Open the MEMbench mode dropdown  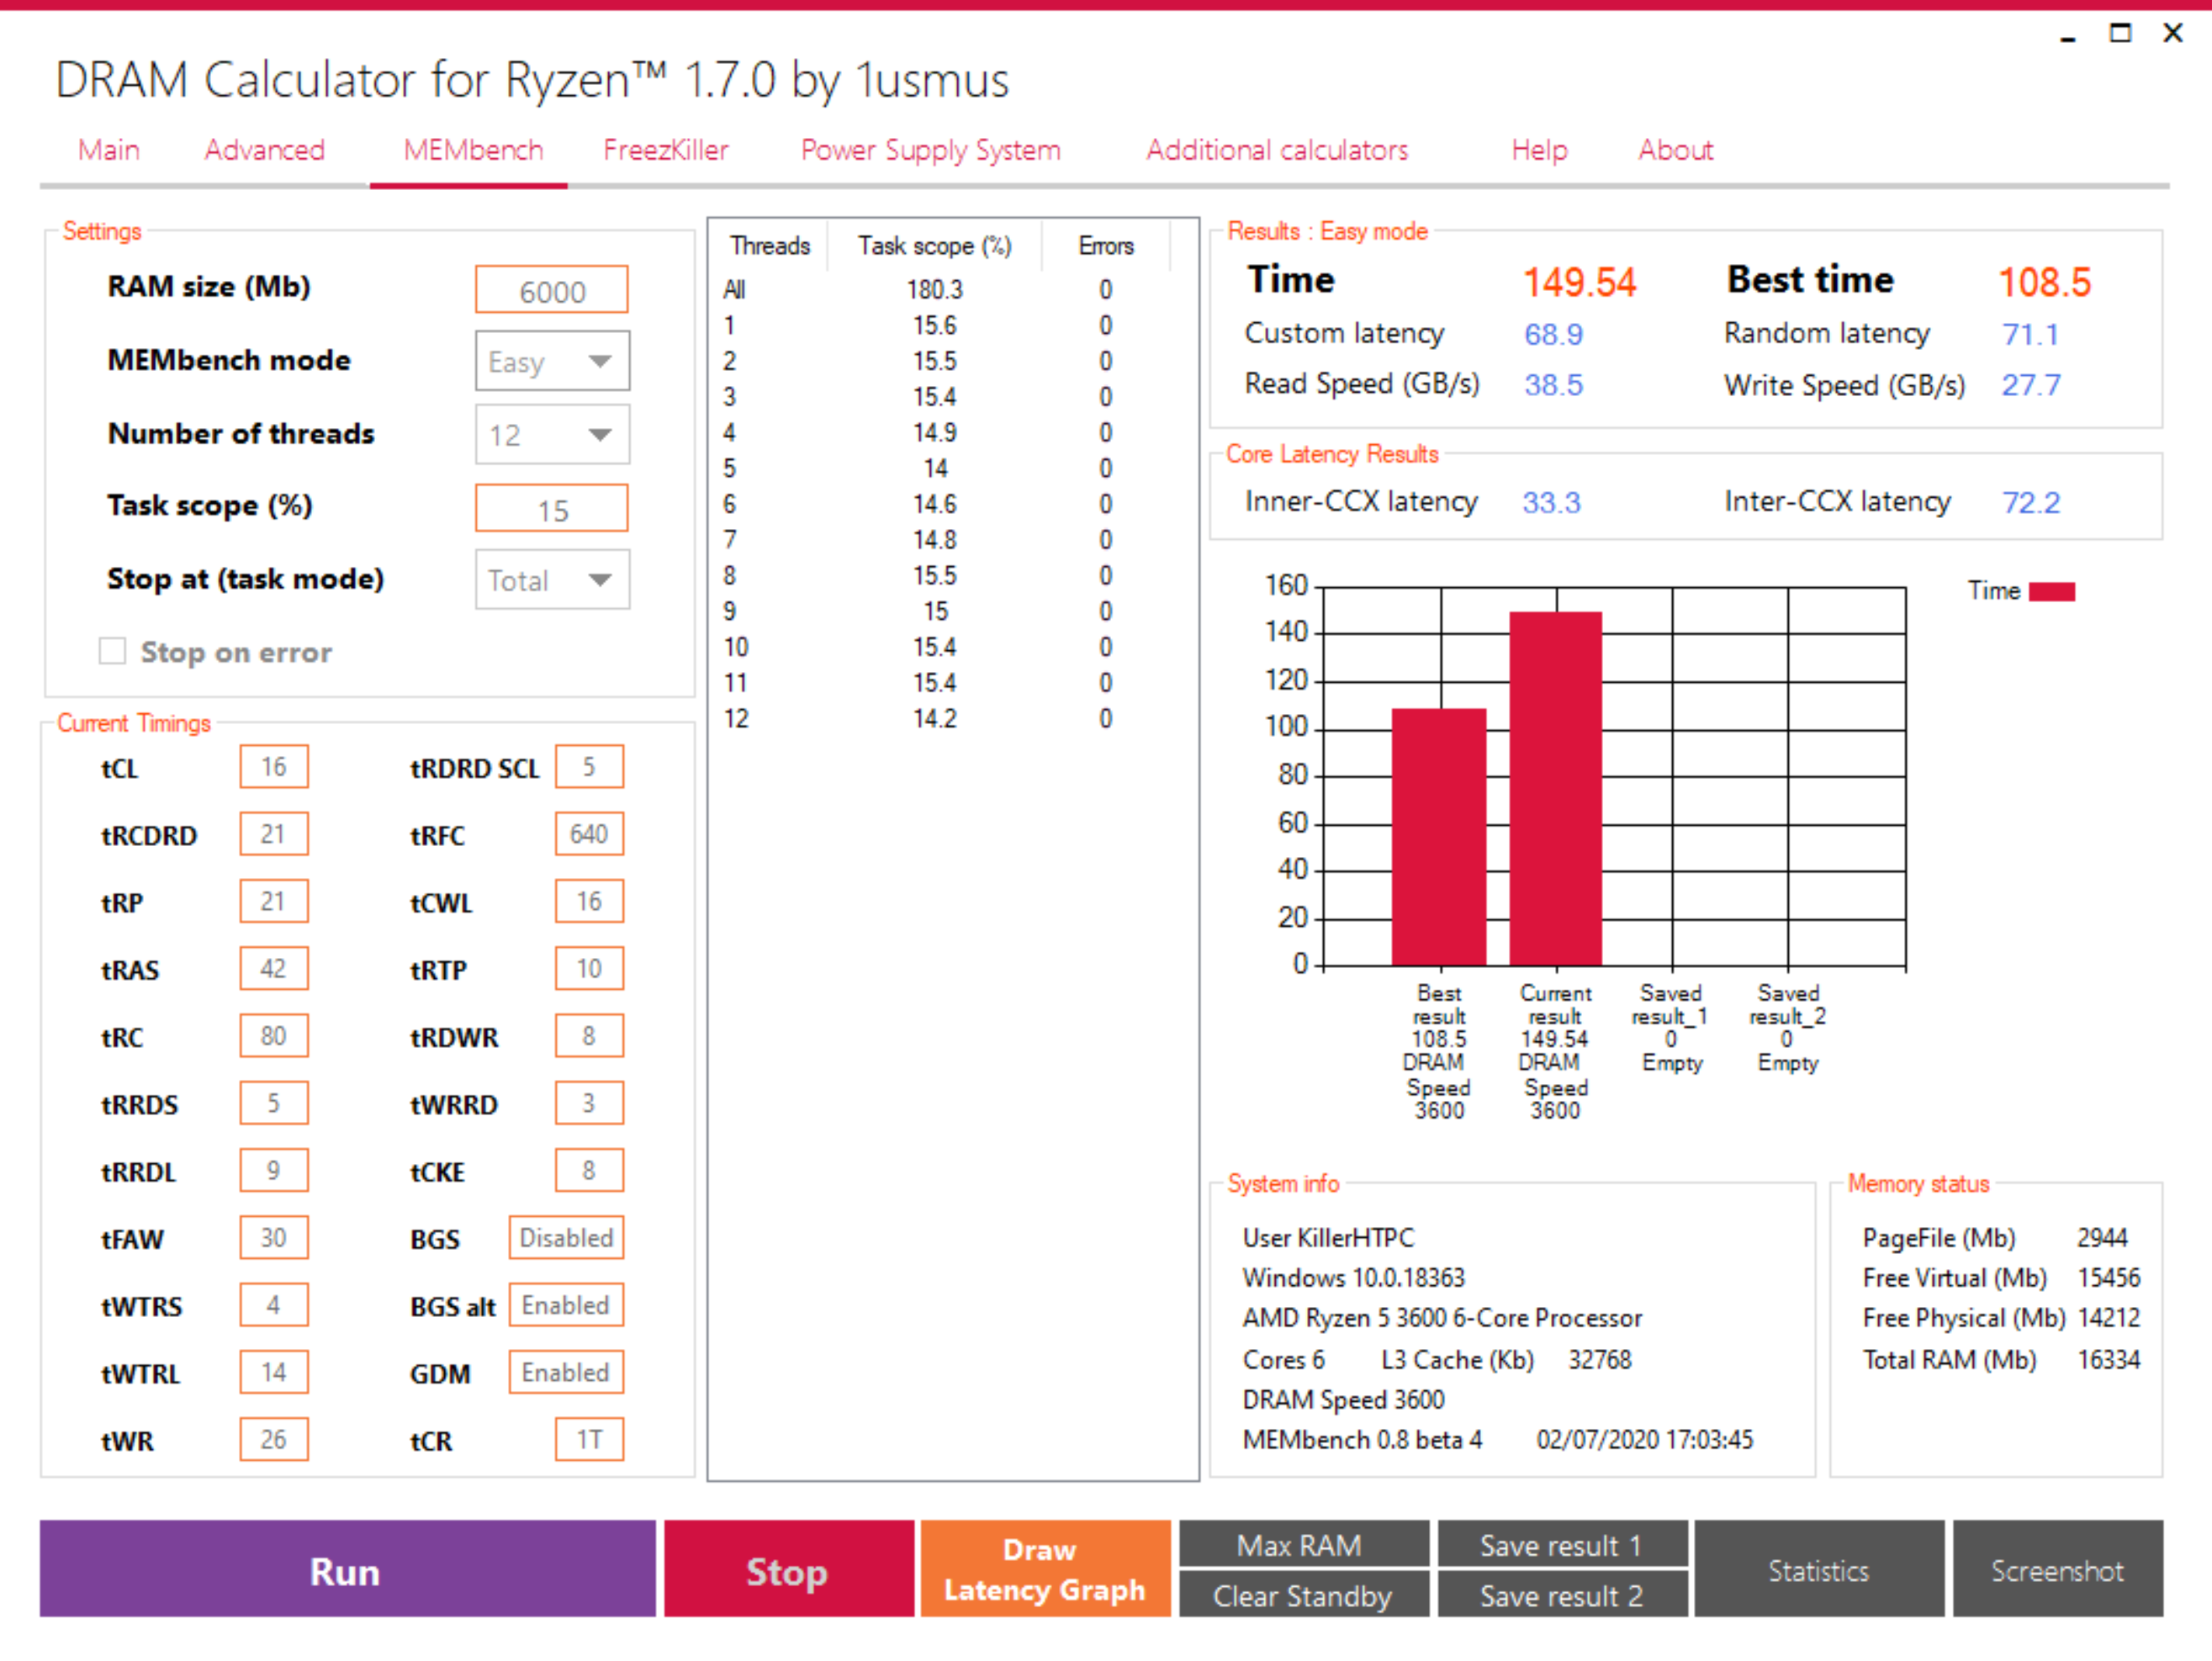click(552, 361)
